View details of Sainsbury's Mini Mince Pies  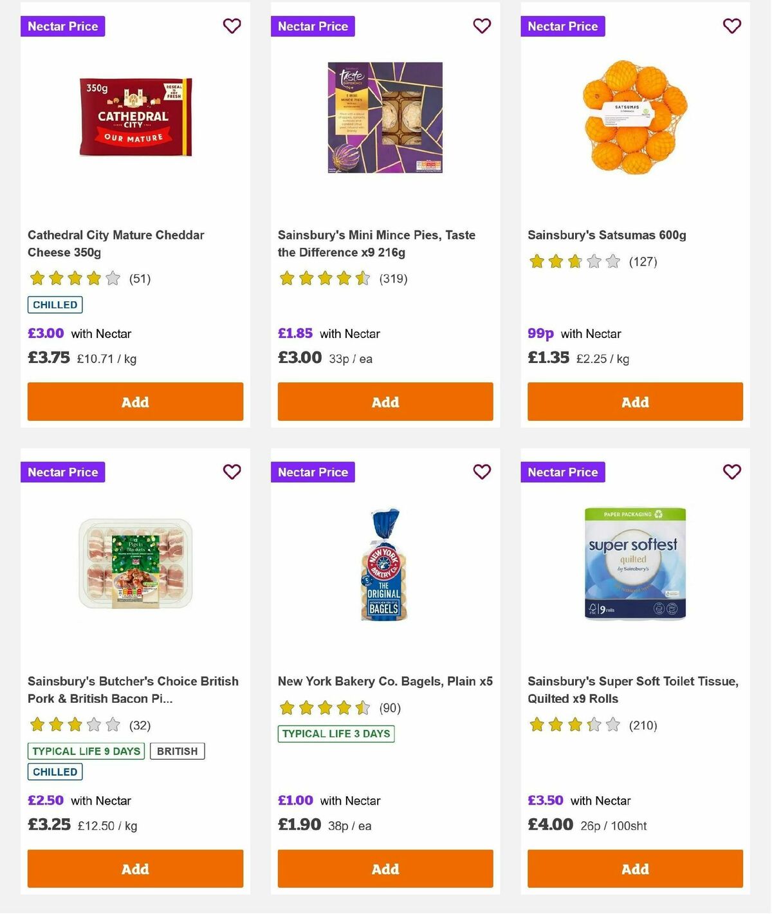click(376, 243)
